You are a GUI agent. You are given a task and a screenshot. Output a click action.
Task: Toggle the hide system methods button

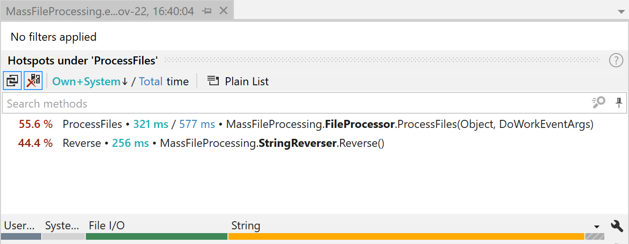click(x=33, y=81)
